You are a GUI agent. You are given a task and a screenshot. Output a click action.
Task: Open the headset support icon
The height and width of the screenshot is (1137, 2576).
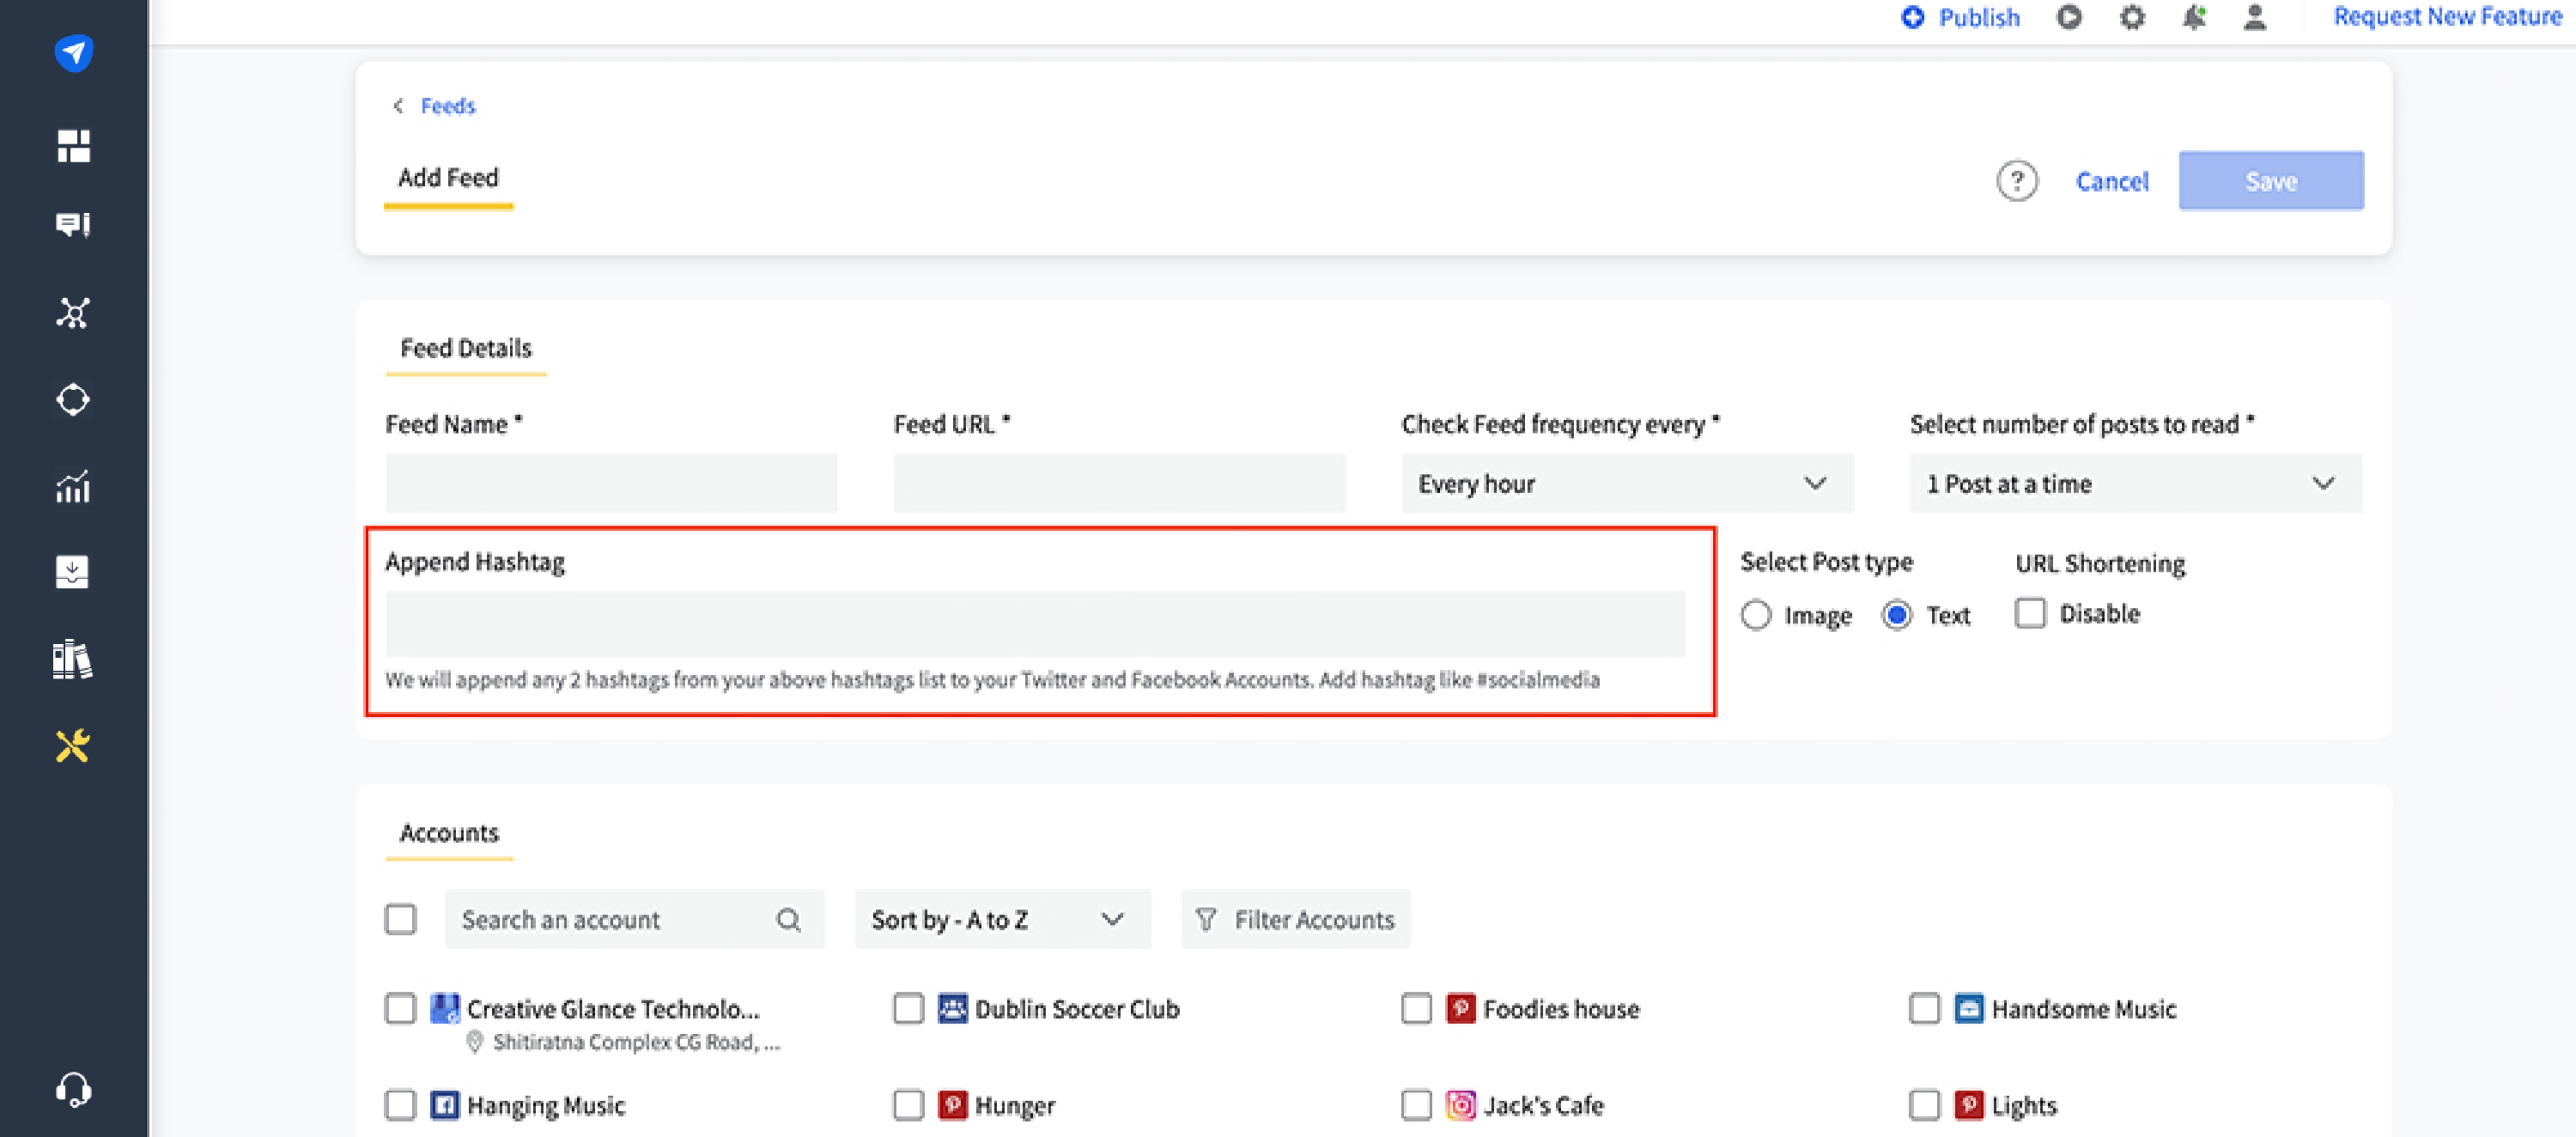73,1089
